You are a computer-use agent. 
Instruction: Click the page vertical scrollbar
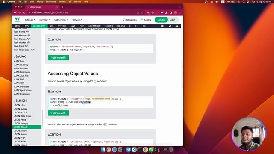point(182,75)
